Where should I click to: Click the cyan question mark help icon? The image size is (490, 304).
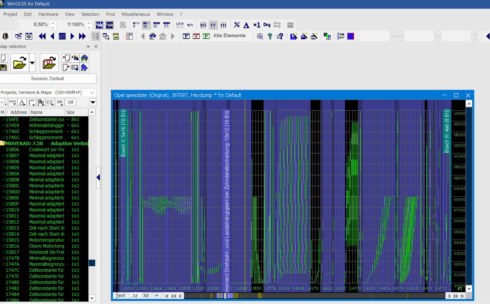270,36
